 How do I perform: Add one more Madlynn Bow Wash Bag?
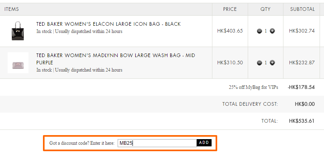(273, 63)
